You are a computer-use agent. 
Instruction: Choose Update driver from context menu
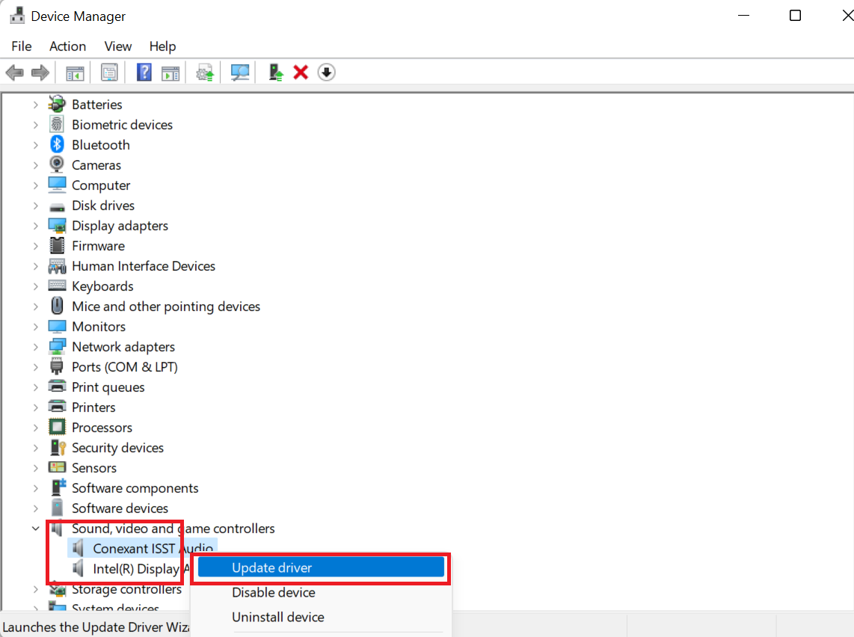click(x=322, y=567)
